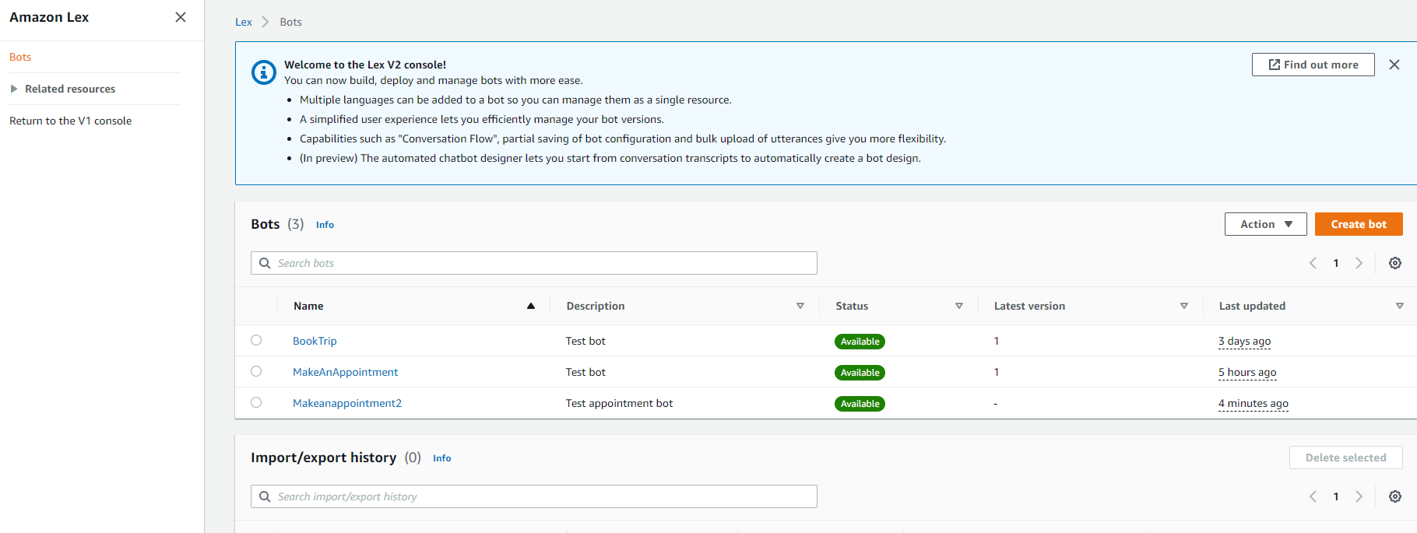The width and height of the screenshot is (1417, 533).
Task: Open Import/export history settings gear
Action: pyautogui.click(x=1394, y=496)
